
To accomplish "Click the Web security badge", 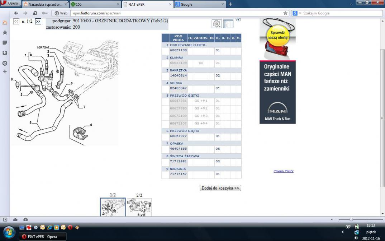I will click(61, 13).
